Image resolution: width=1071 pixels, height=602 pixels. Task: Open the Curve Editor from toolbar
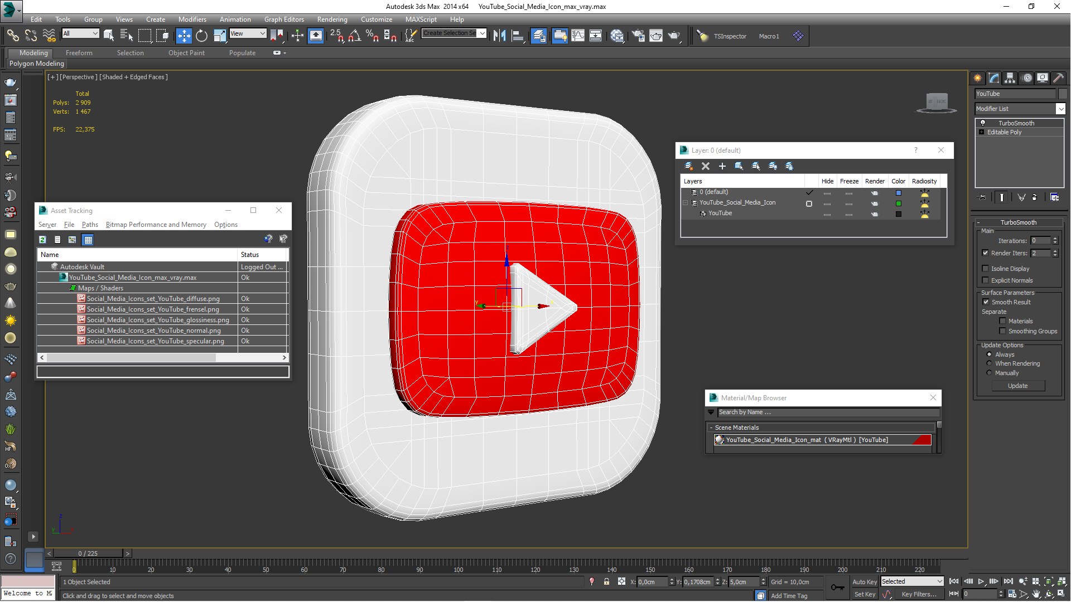578,36
